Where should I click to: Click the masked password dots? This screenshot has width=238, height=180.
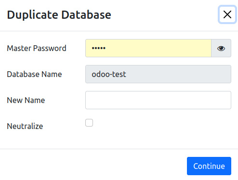point(99,48)
